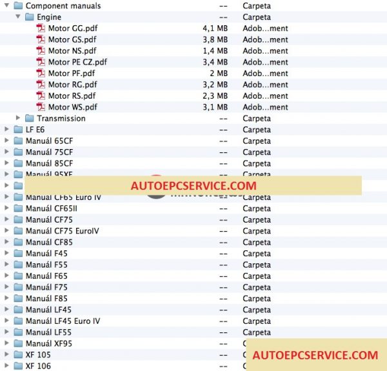The height and width of the screenshot is (371, 387).
Task: Click the Manuál CF85 folder icon
Action: (x=18, y=242)
